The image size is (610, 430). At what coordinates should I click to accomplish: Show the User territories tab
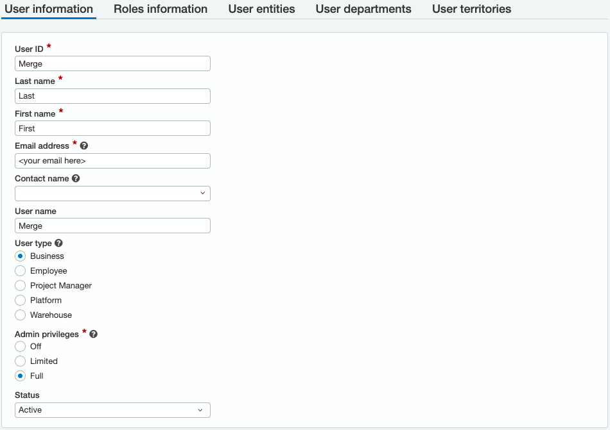[x=471, y=10]
